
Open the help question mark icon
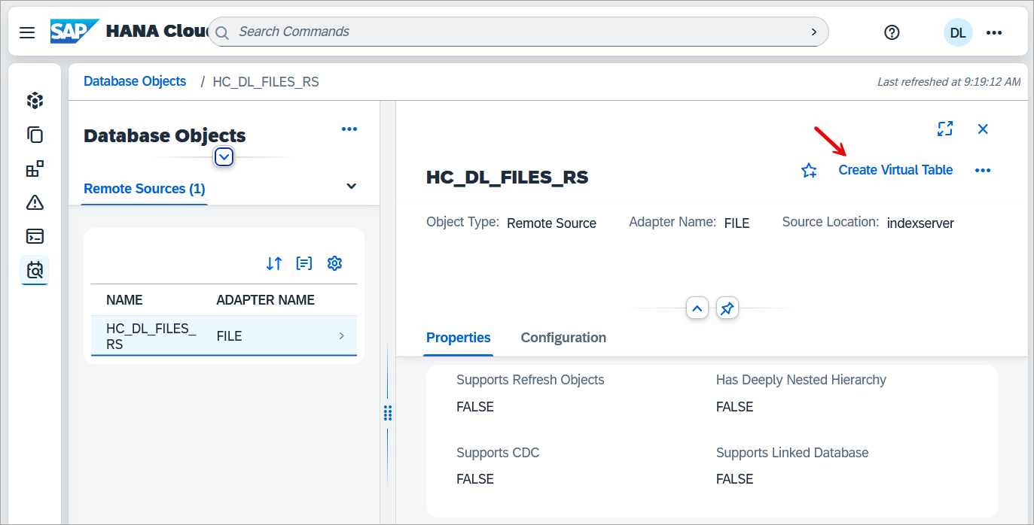892,32
